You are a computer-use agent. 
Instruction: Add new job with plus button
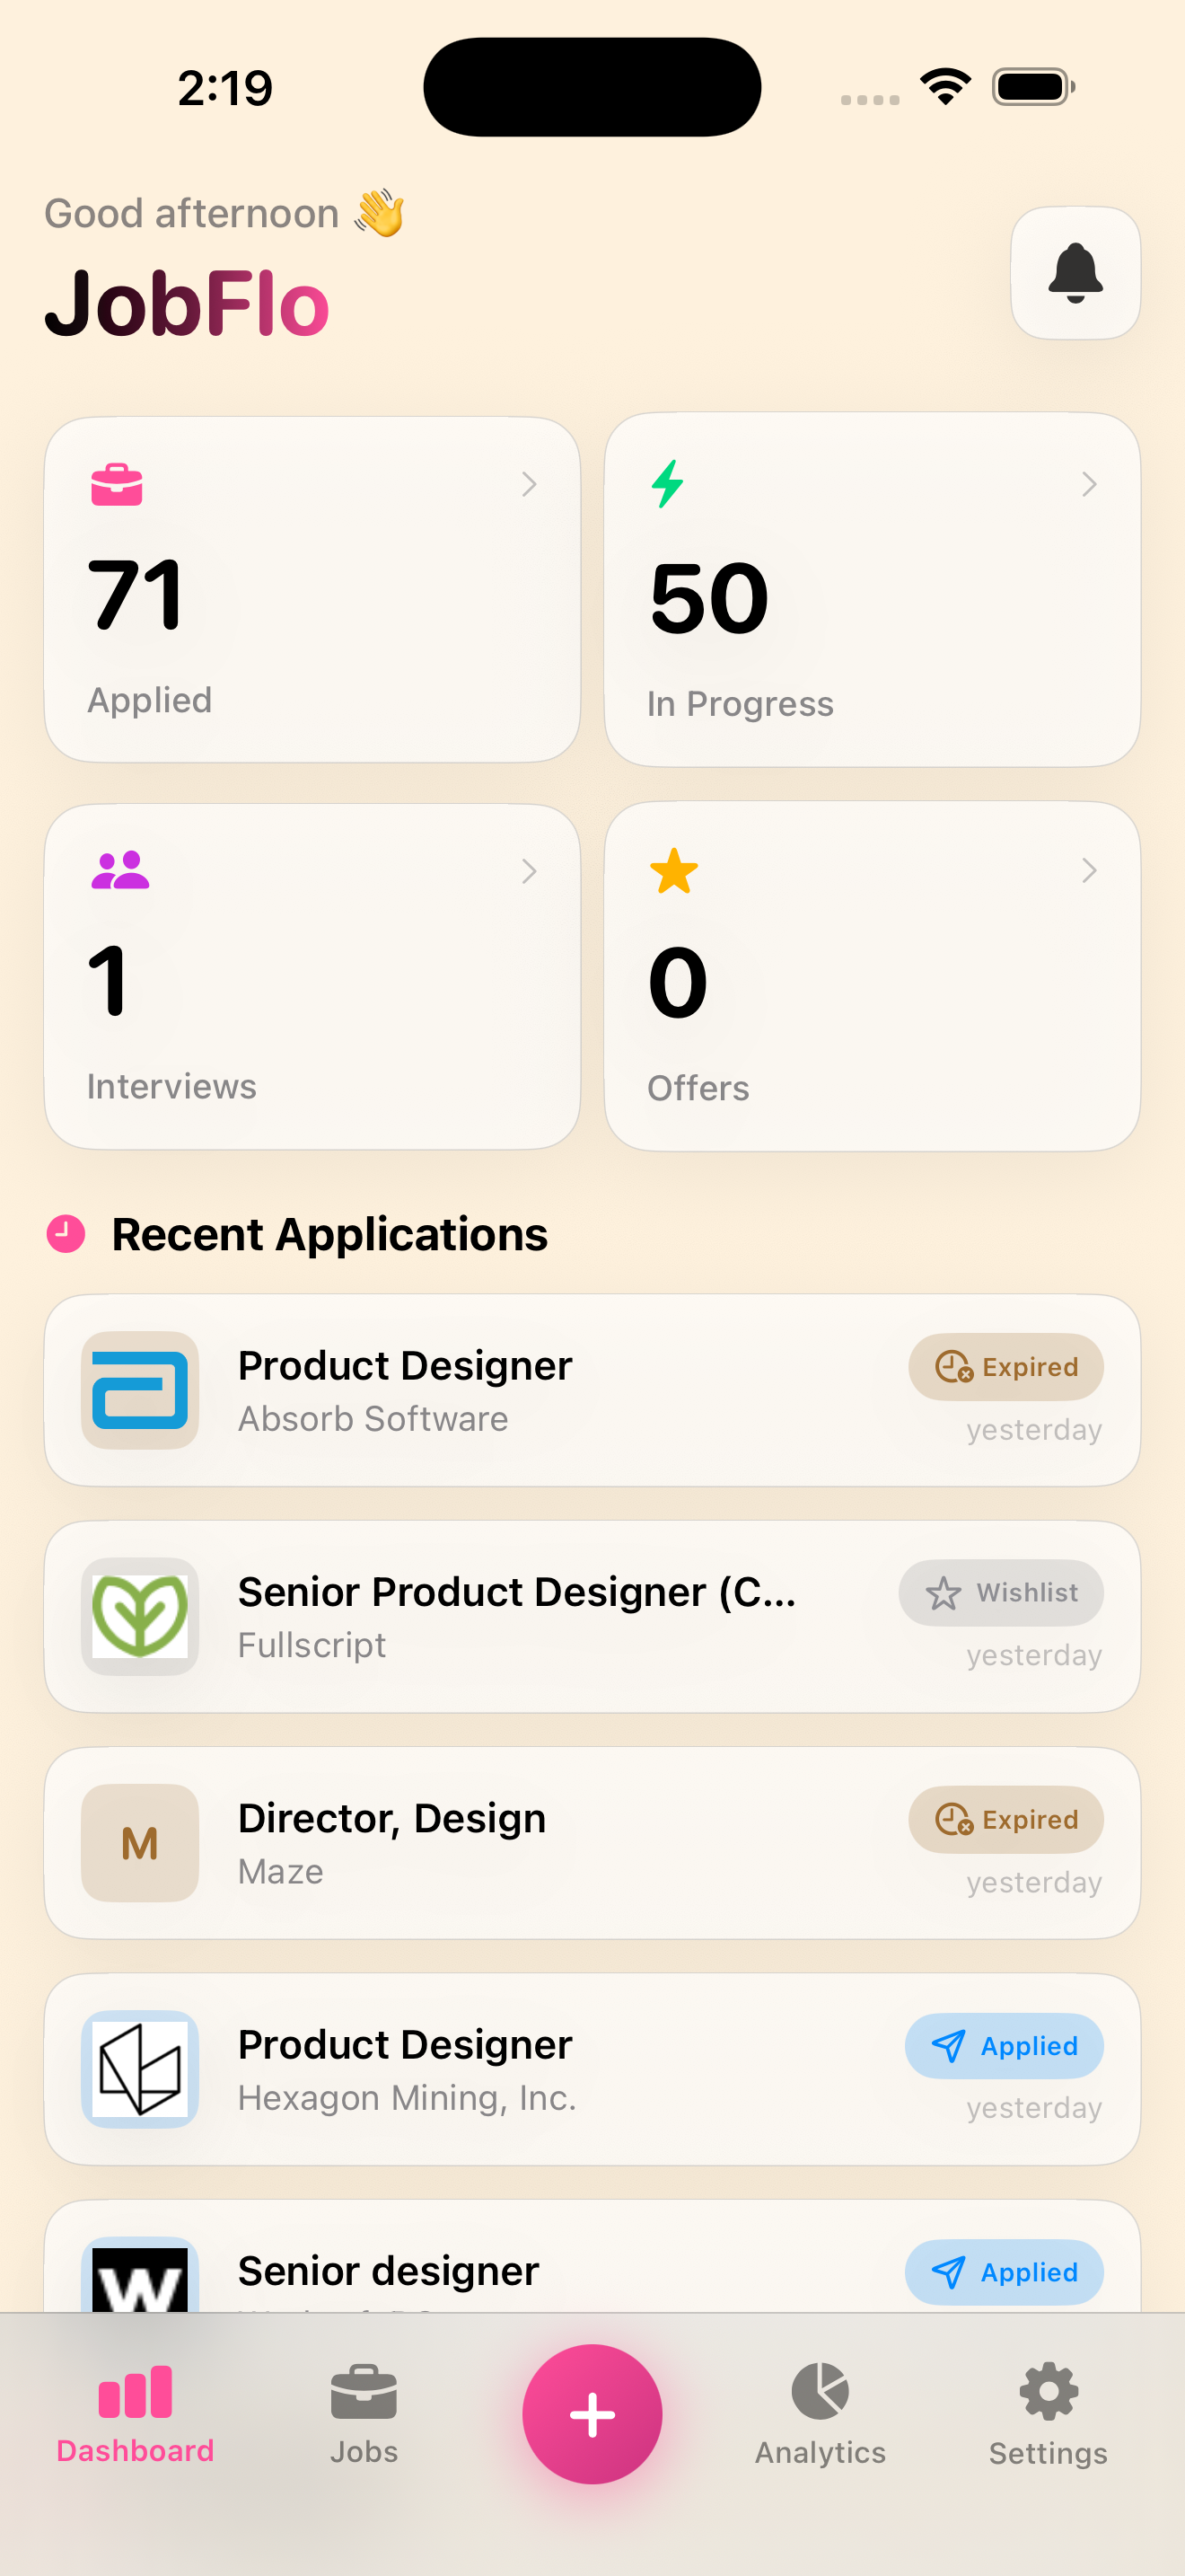[592, 2414]
